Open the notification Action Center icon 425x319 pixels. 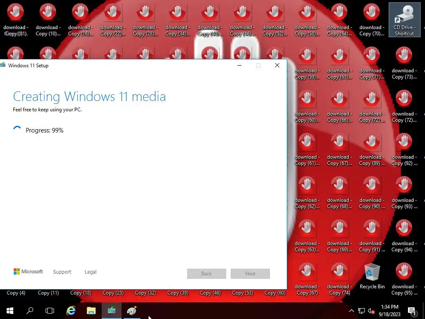(x=411, y=311)
